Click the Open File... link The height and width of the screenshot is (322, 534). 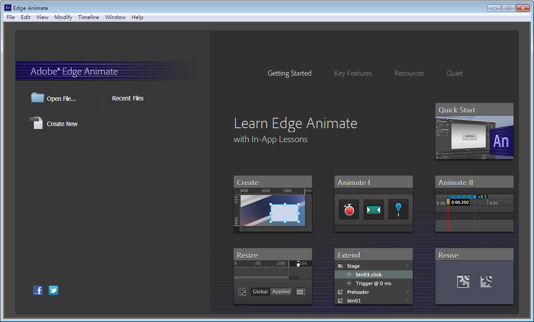[61, 99]
